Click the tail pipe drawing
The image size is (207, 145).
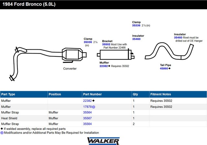pyautogui.click(x=169, y=51)
